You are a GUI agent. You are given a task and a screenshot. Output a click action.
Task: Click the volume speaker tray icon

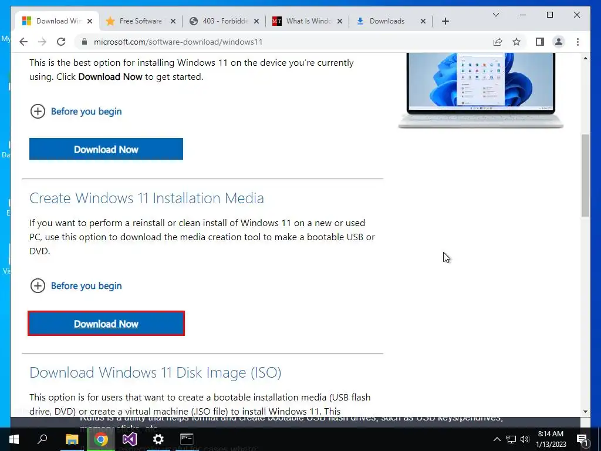point(525,439)
